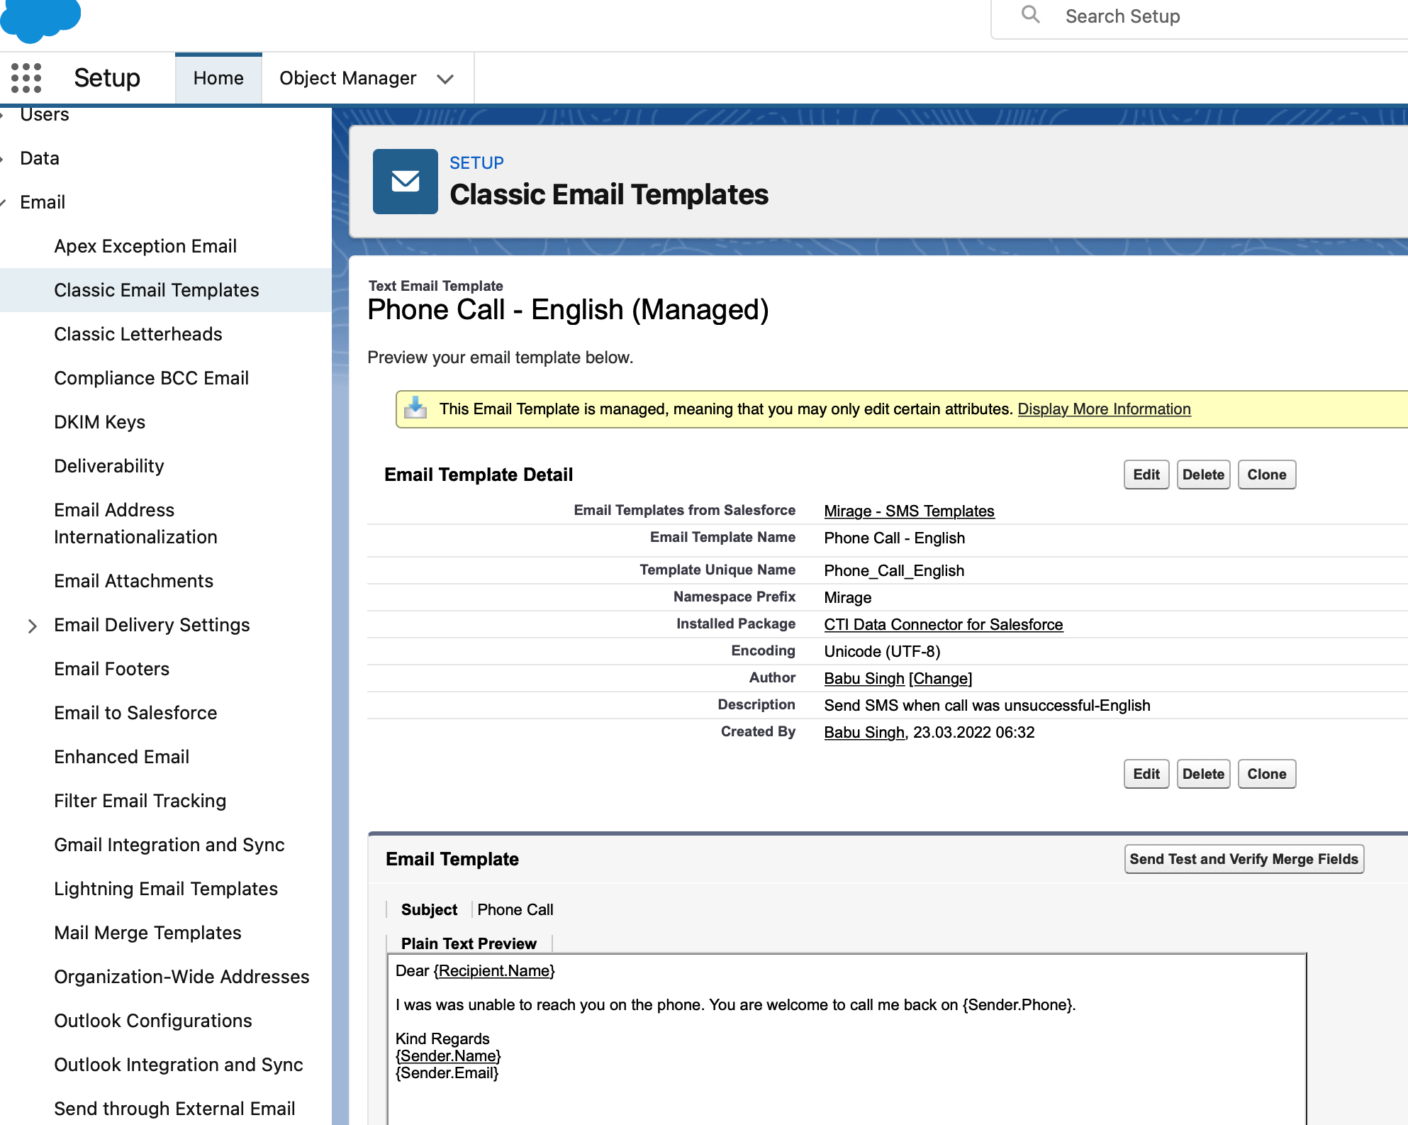Expand the Data section in sidebar
1408x1125 pixels.
[x=3, y=159]
